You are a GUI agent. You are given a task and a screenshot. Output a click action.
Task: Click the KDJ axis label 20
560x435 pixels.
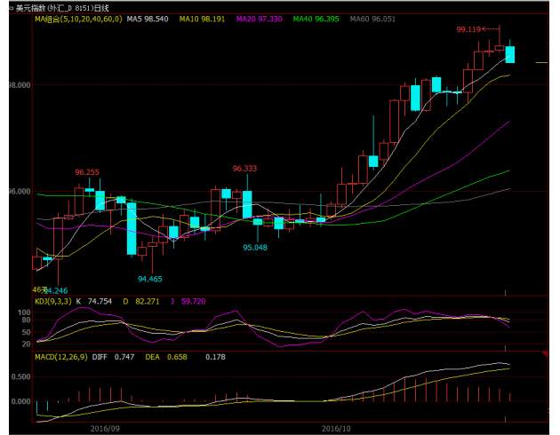coord(26,344)
